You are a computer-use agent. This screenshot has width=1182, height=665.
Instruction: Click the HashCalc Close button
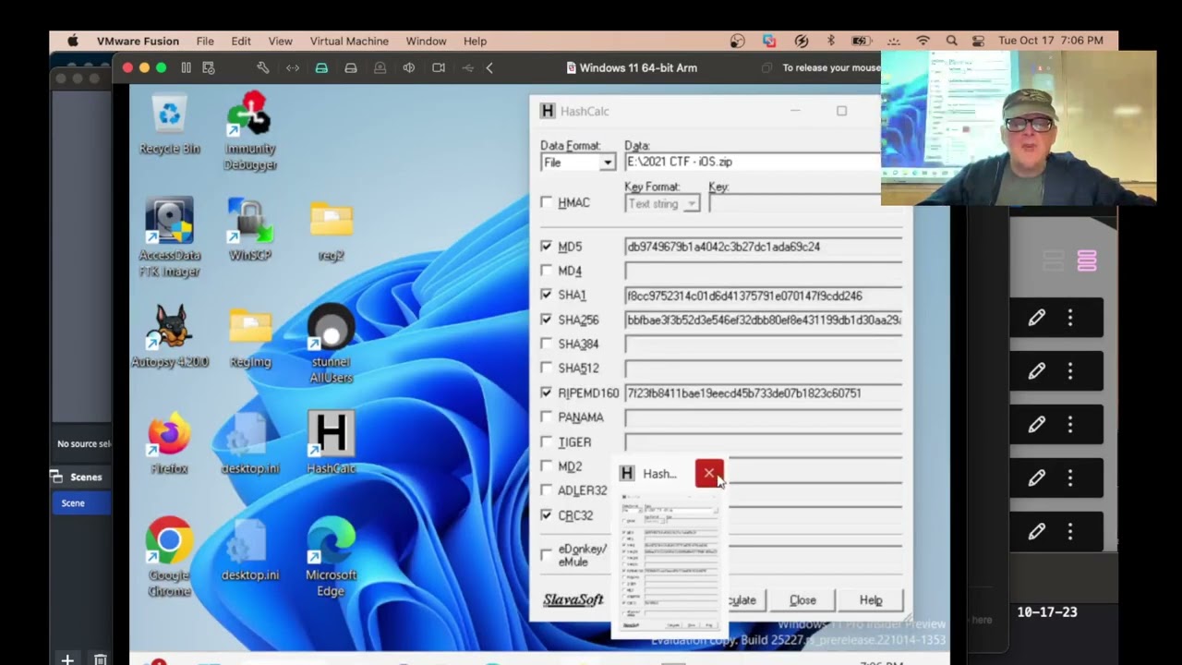(802, 599)
